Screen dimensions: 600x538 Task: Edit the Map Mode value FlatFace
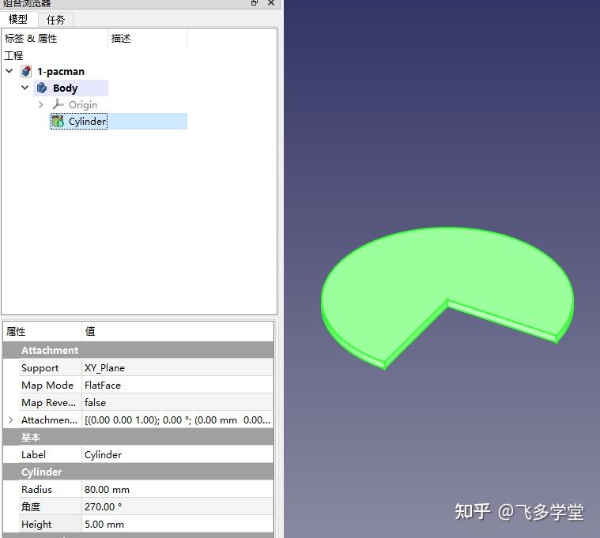pos(178,385)
